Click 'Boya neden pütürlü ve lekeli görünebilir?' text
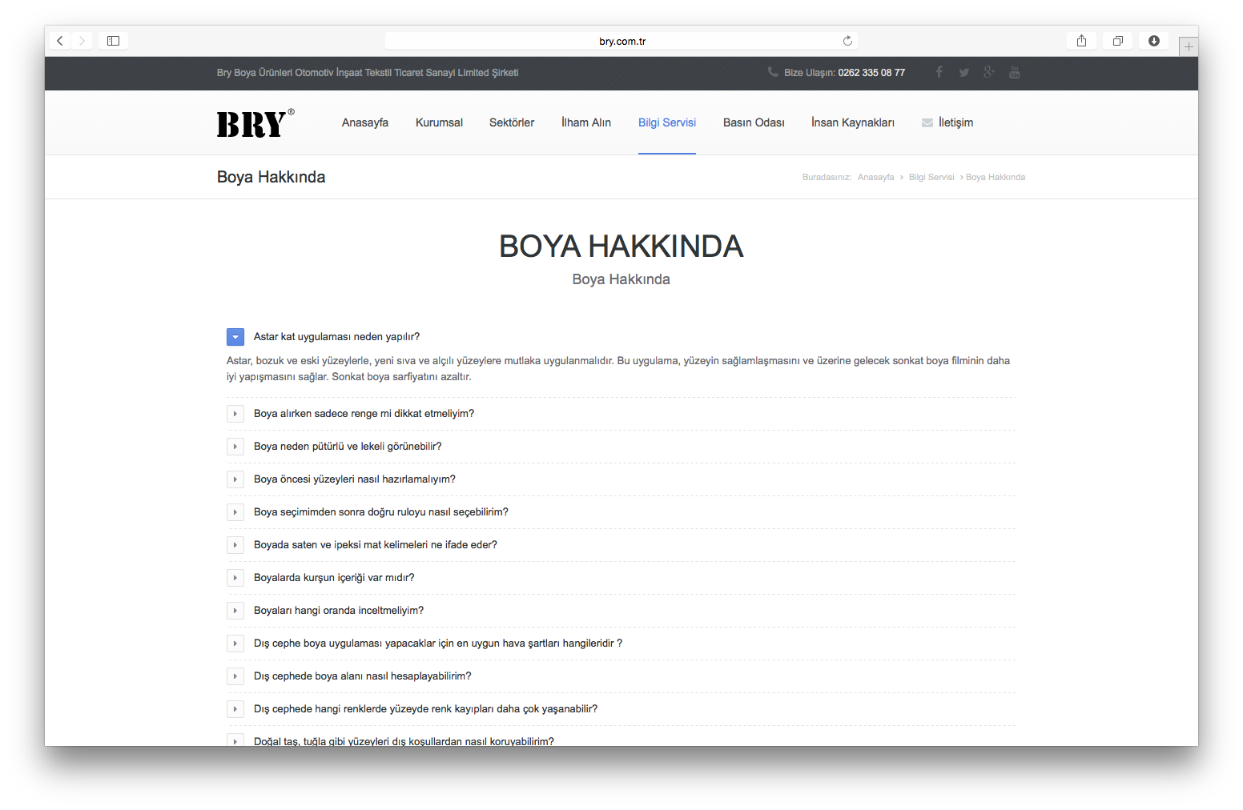1243x810 pixels. click(x=348, y=447)
